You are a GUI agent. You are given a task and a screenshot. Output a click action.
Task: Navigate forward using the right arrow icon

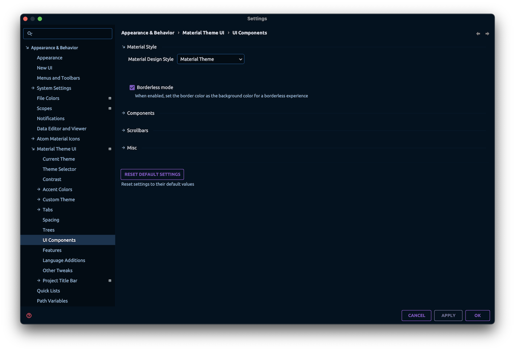point(487,33)
